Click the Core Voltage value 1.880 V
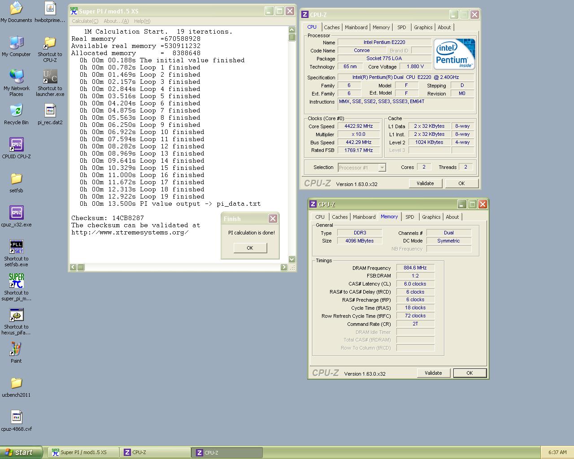Screen dimensions: 574x459 (x=415, y=67)
